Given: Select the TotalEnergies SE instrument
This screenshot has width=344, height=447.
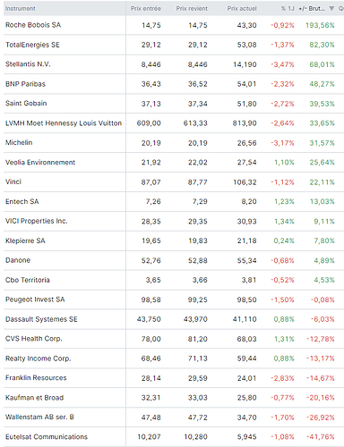Looking at the screenshot, I should [x=32, y=45].
